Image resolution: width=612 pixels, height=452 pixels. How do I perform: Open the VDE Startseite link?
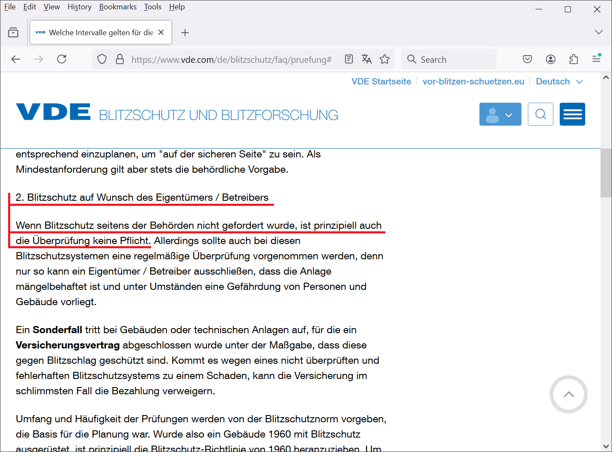point(381,81)
